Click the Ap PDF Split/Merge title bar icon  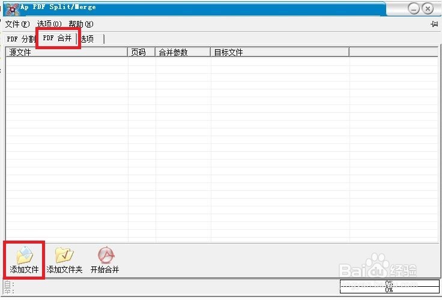click(x=12, y=9)
